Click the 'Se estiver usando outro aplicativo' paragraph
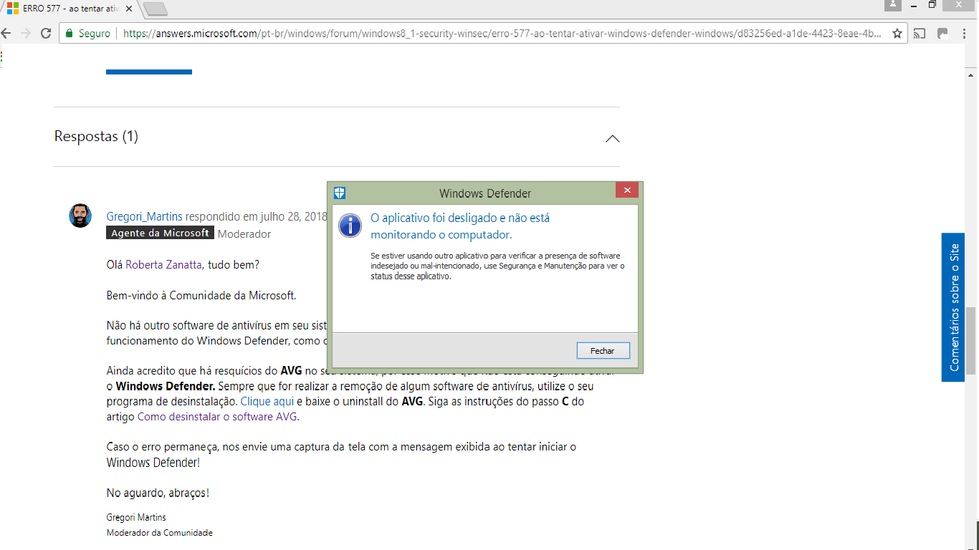Viewport: 979px width, 550px height. click(x=497, y=266)
